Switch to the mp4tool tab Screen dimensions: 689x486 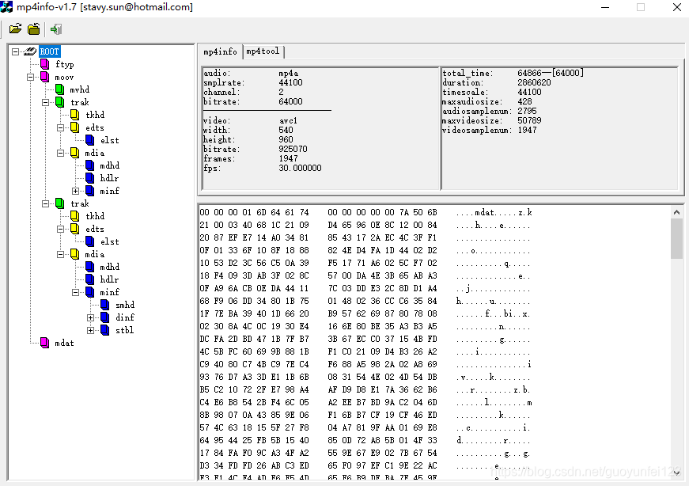[263, 51]
